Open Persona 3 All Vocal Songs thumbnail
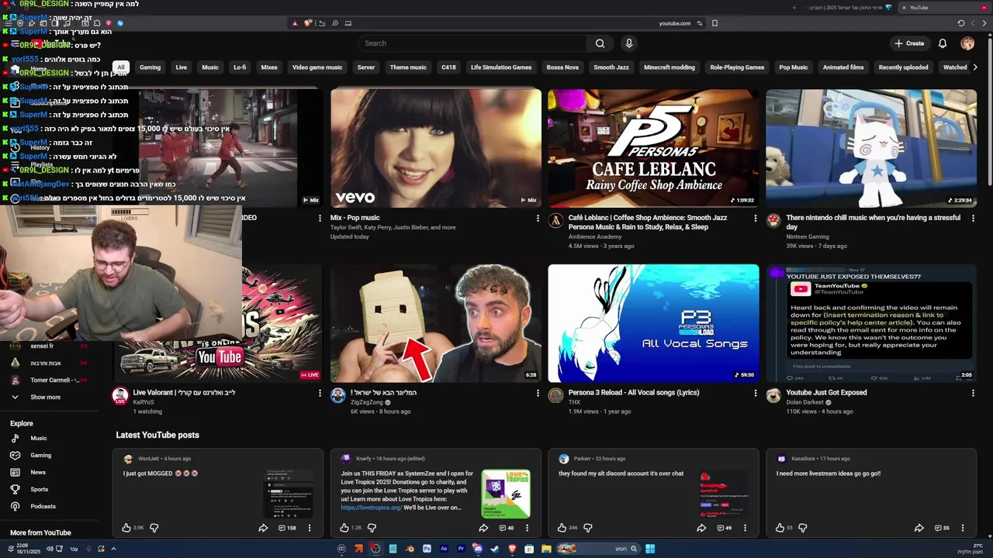The height and width of the screenshot is (558, 993). 653,323
